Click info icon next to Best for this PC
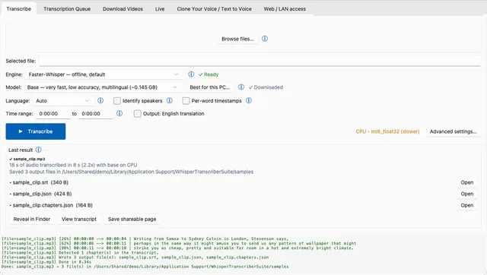 pyautogui.click(x=241, y=87)
